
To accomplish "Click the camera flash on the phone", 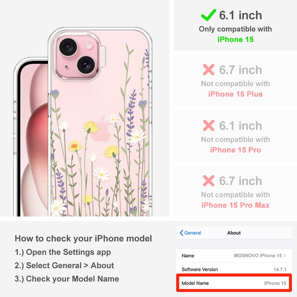I will click(x=89, y=45).
